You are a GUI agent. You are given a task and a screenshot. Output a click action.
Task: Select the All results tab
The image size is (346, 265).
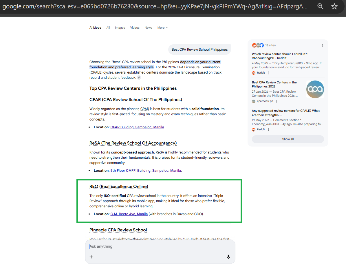click(x=108, y=28)
